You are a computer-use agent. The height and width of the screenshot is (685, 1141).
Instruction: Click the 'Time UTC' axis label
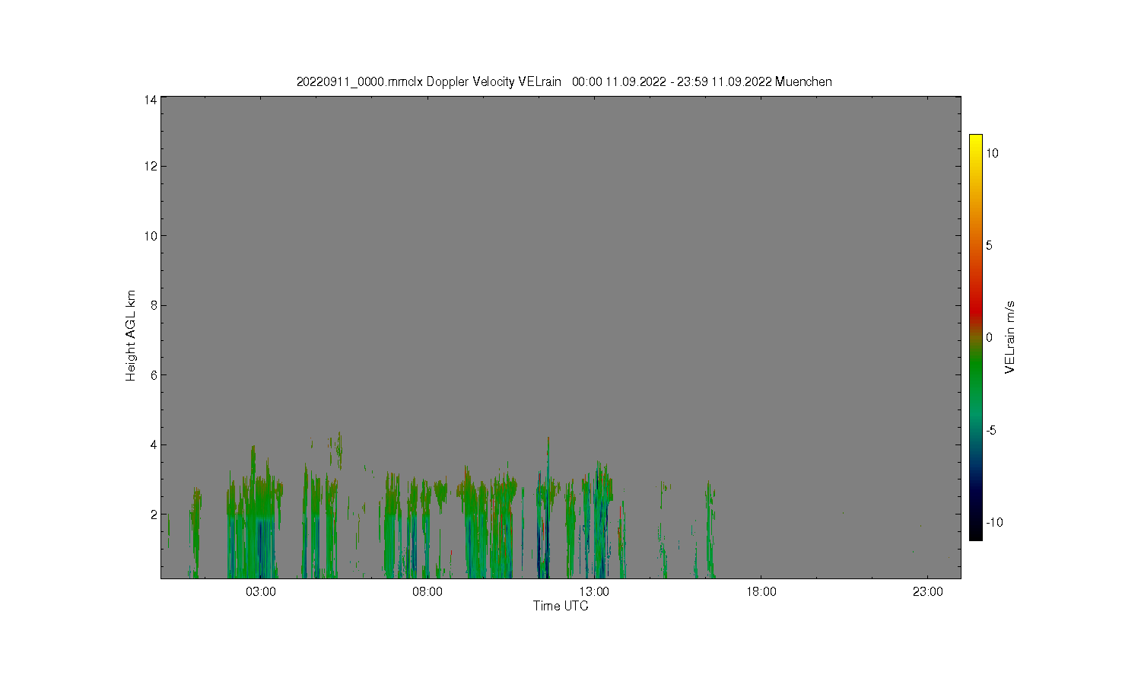[x=561, y=606]
